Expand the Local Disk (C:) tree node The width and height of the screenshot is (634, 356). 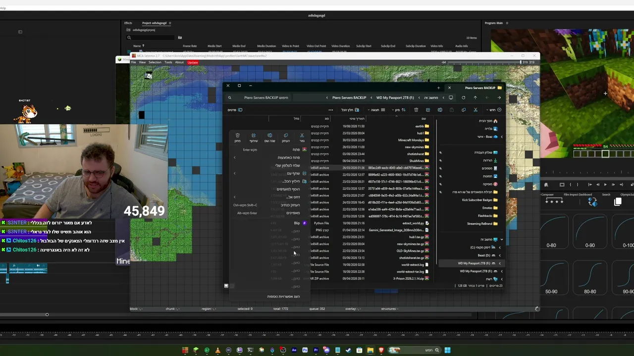pos(500,247)
